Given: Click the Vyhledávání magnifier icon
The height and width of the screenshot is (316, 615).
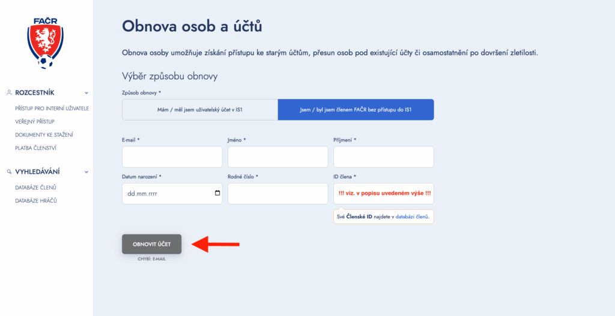Looking at the screenshot, I should pos(9,171).
